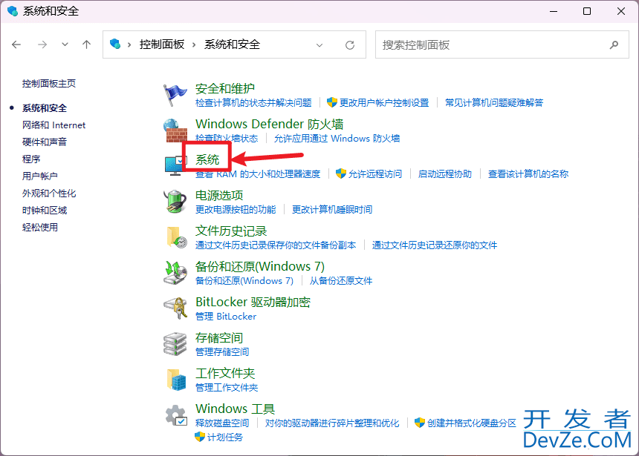Click the shield icon beside 计划任务
Image resolution: width=639 pixels, height=456 pixels.
coord(200,437)
